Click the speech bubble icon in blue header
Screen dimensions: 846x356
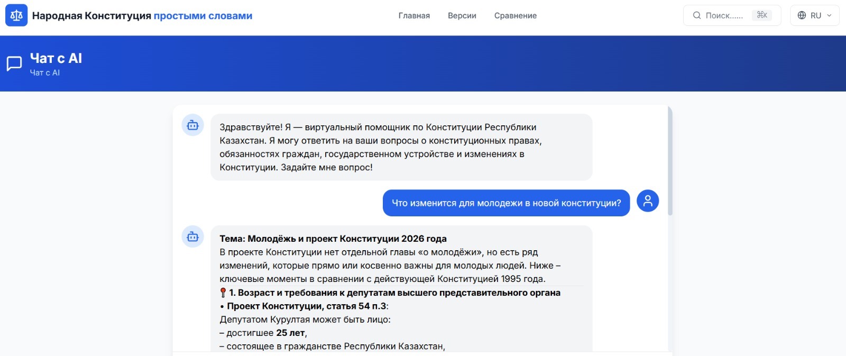pyautogui.click(x=14, y=63)
